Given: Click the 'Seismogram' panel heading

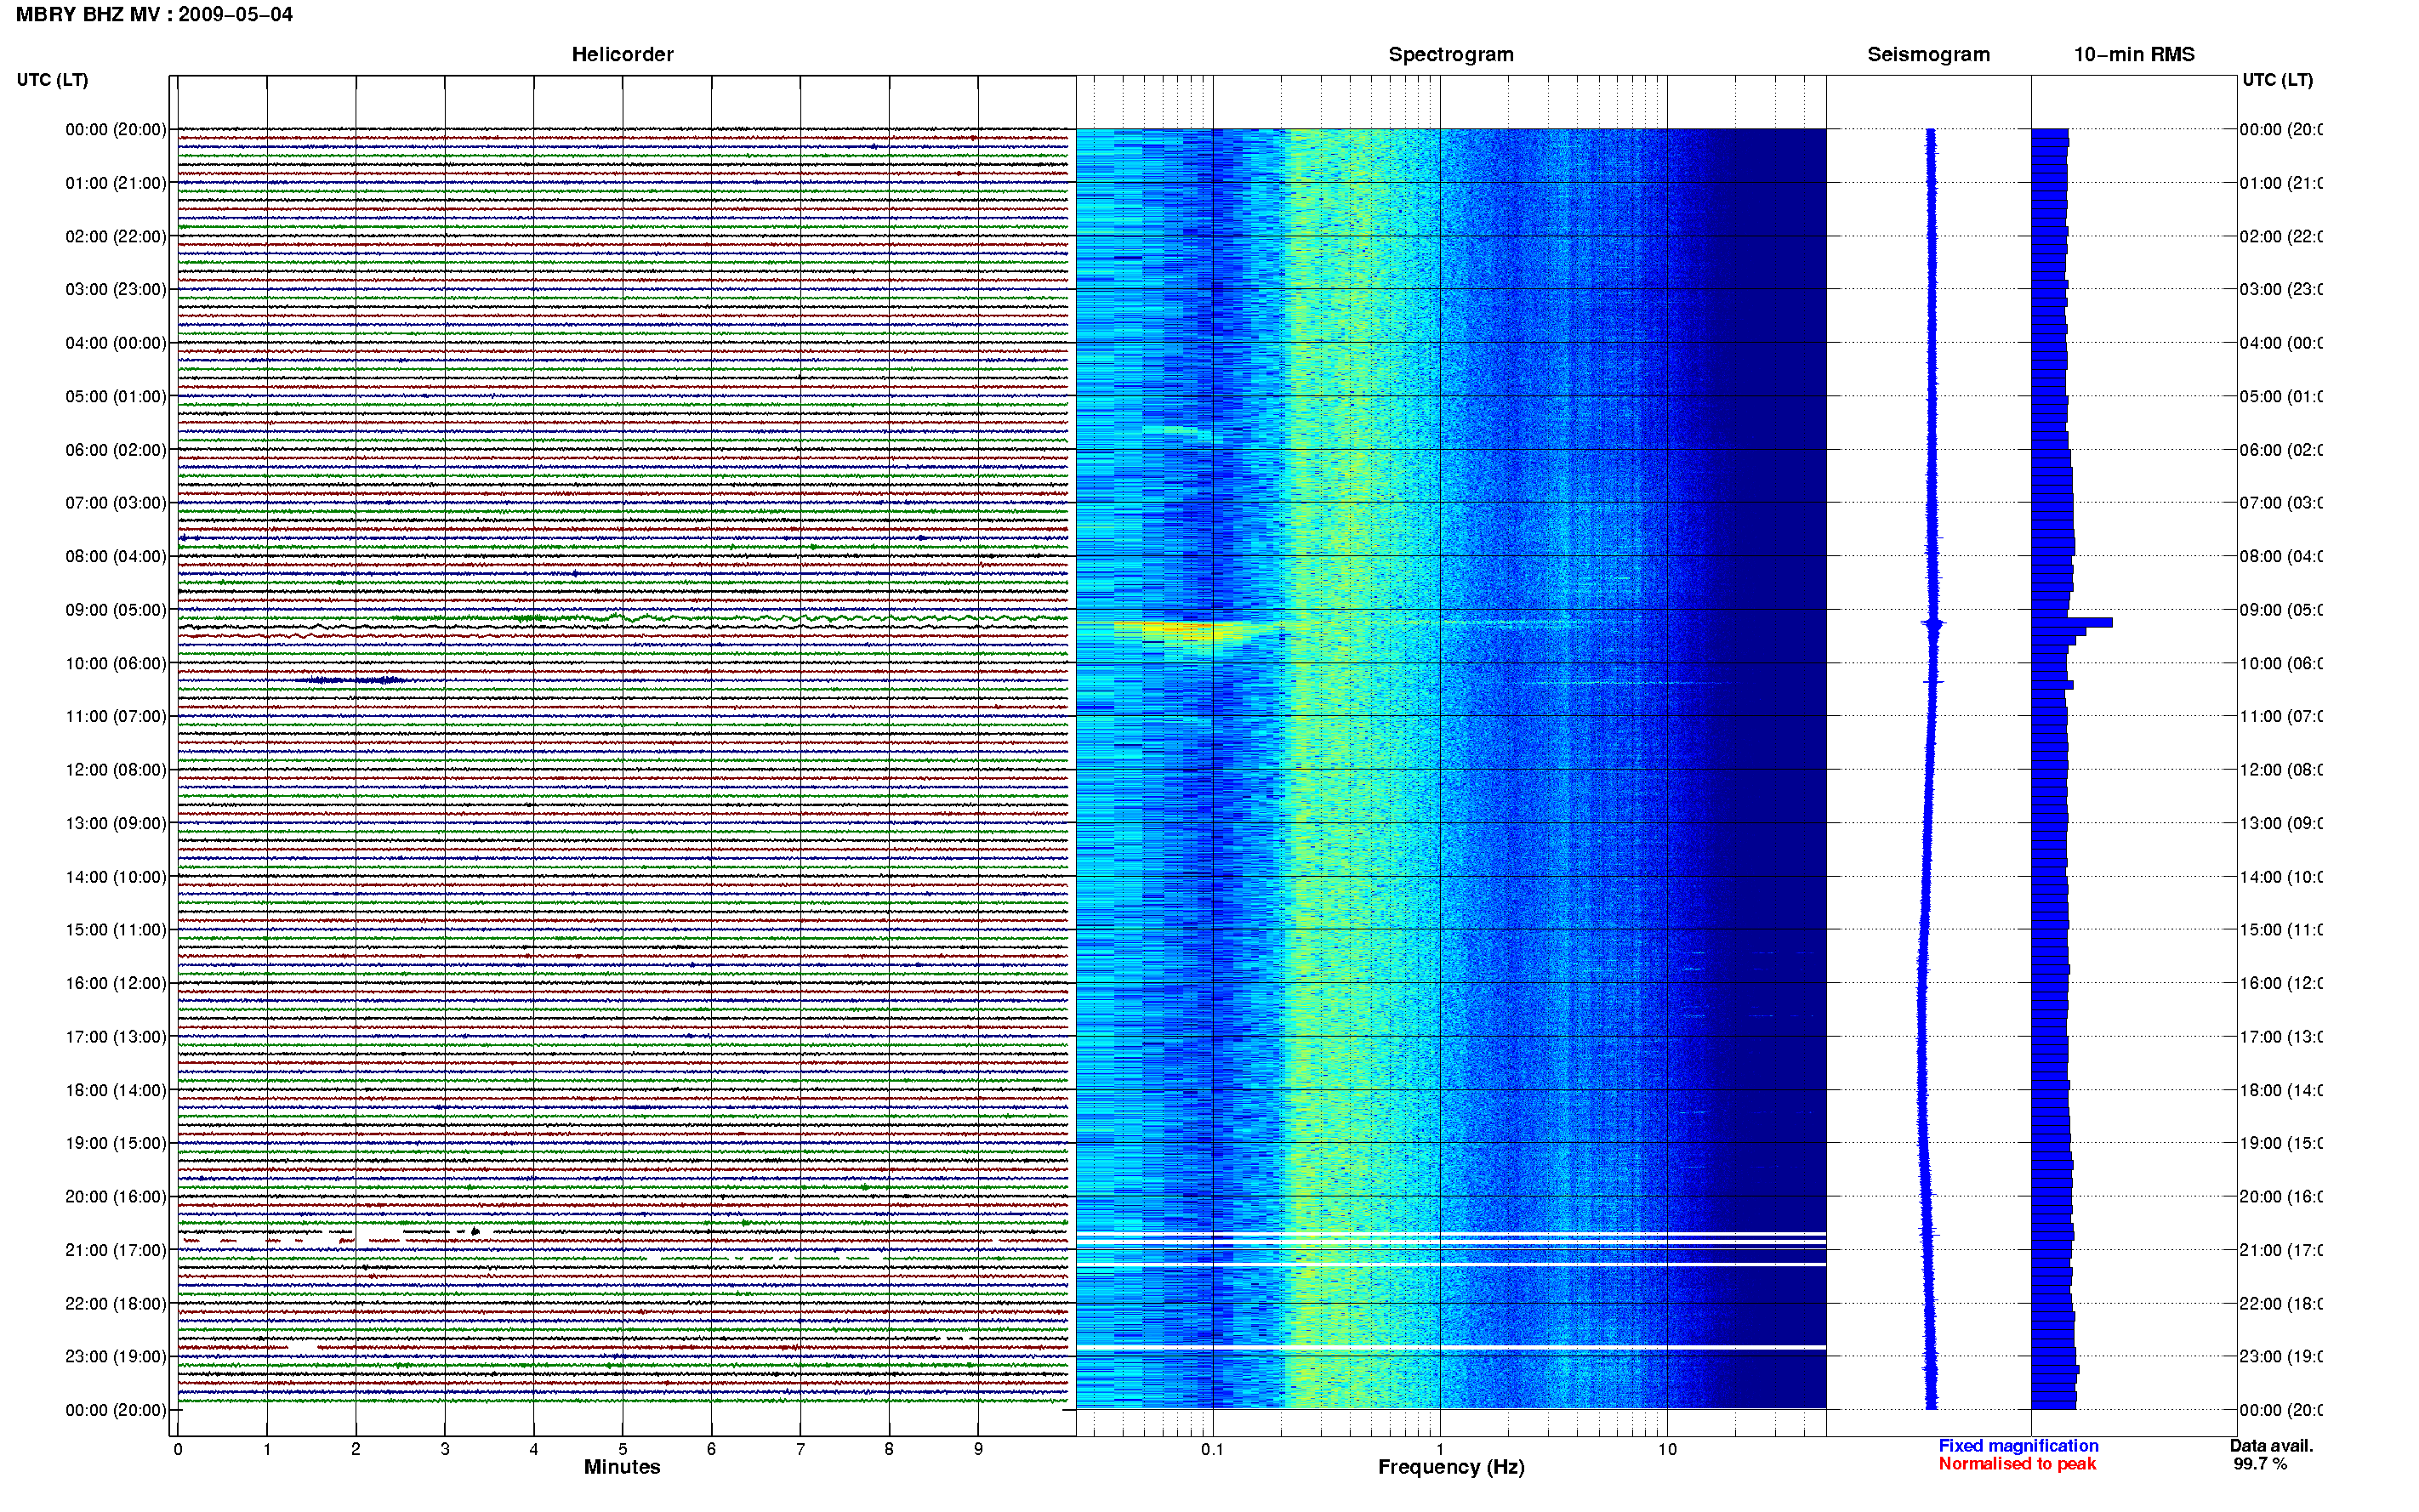Looking at the screenshot, I should [x=1928, y=54].
